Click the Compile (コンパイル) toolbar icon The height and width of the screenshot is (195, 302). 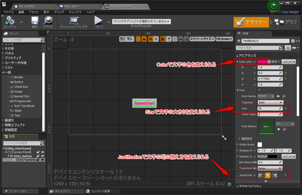(x=10, y=21)
